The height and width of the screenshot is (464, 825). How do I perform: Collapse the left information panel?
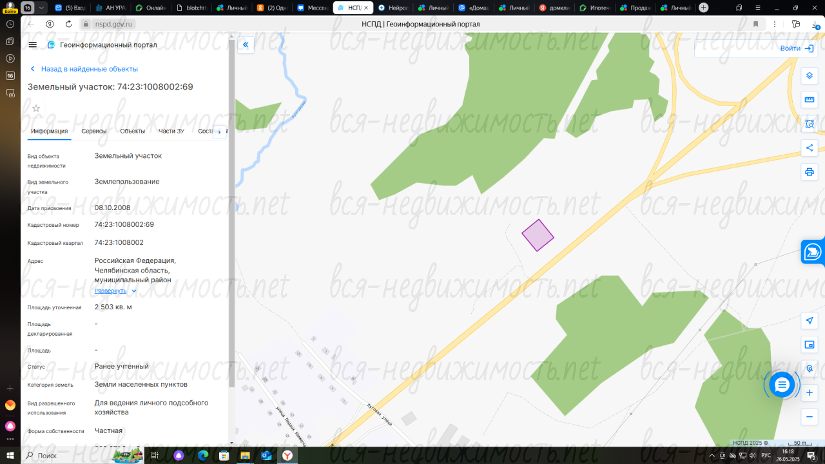coord(246,44)
